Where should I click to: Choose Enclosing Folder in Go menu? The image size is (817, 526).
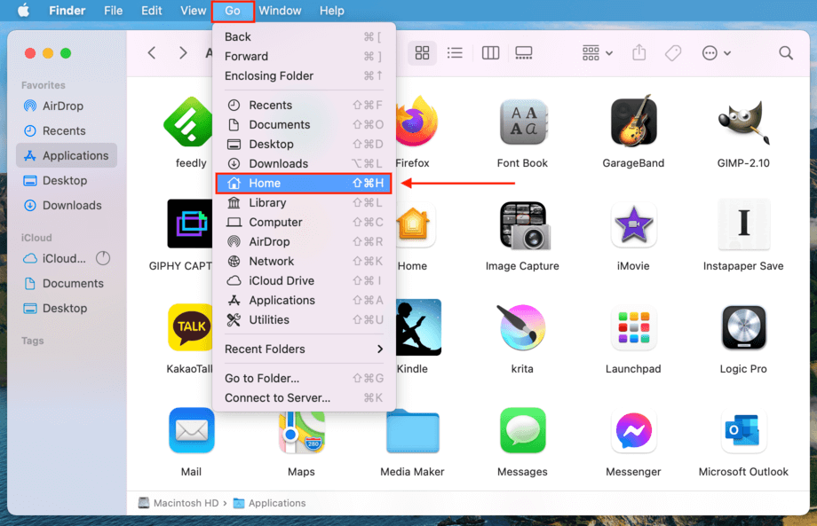click(304, 76)
